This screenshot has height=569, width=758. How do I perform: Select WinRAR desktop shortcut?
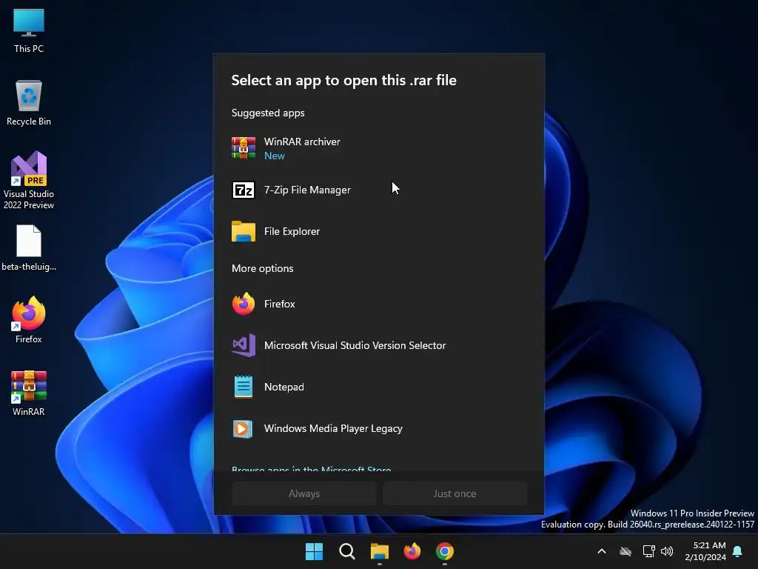tap(29, 393)
